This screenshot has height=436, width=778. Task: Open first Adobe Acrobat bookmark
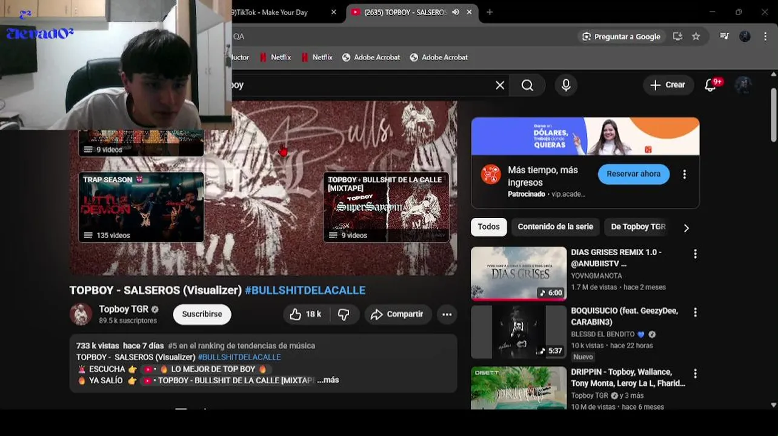[371, 58]
